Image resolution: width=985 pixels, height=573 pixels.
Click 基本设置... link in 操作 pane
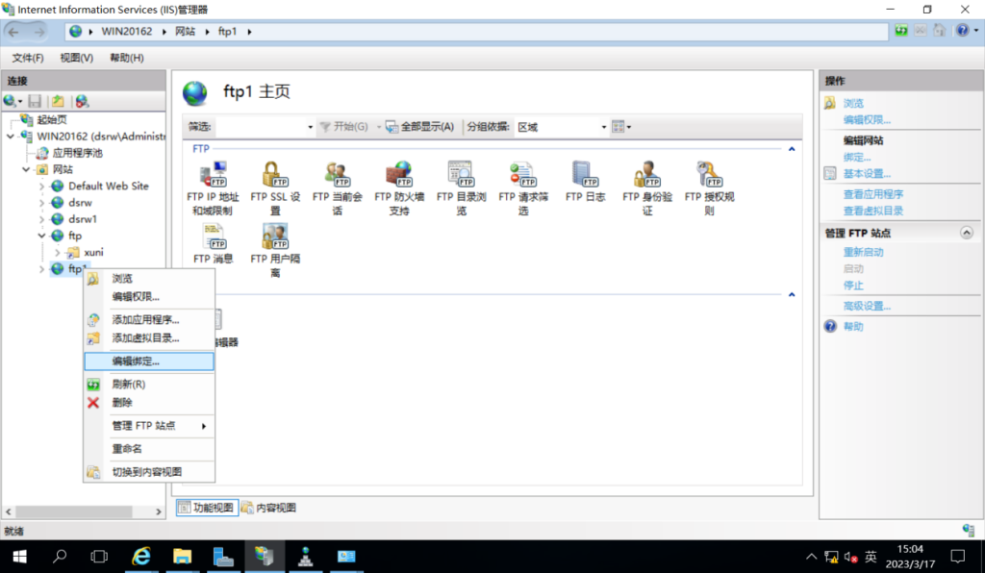pos(867,174)
